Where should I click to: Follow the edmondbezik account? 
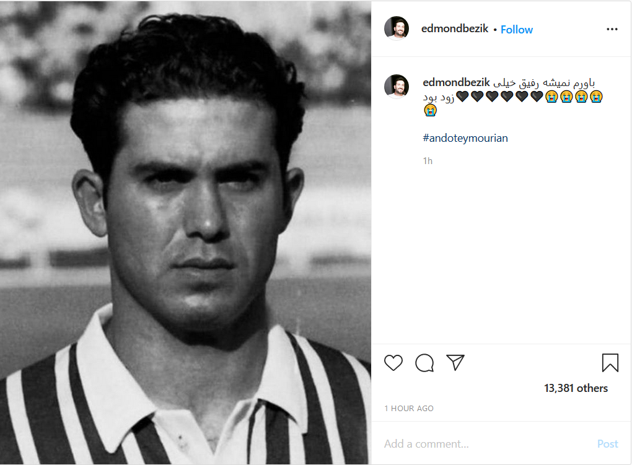(517, 29)
